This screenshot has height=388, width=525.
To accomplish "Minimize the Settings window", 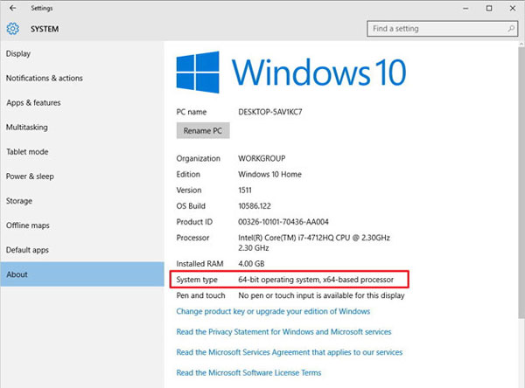I will click(465, 9).
